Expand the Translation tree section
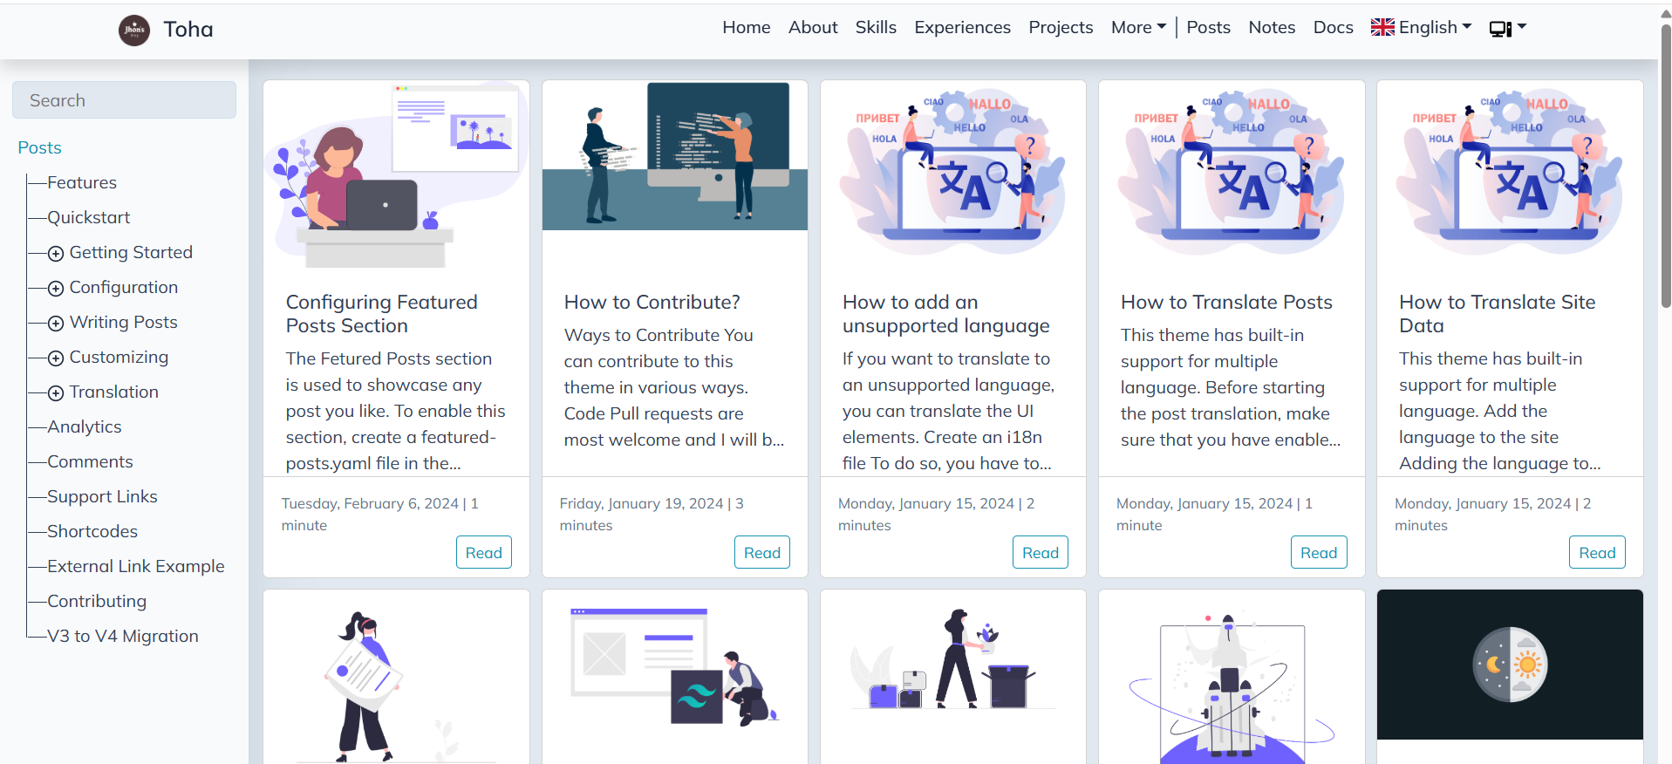Screen dimensions: 1672x764 click(56, 393)
